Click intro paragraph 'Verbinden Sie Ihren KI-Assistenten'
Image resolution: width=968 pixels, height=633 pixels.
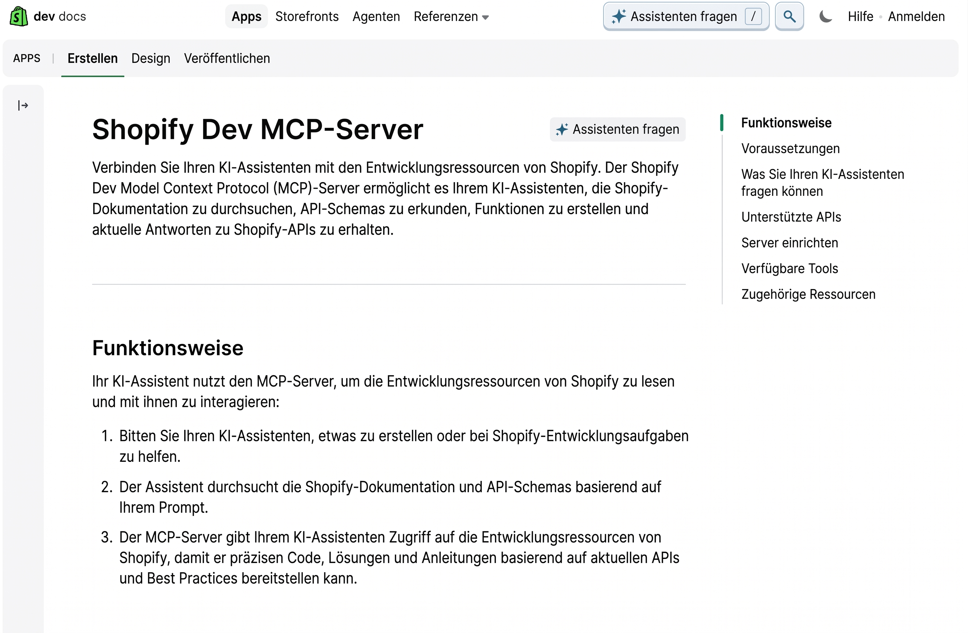pyautogui.click(x=385, y=199)
